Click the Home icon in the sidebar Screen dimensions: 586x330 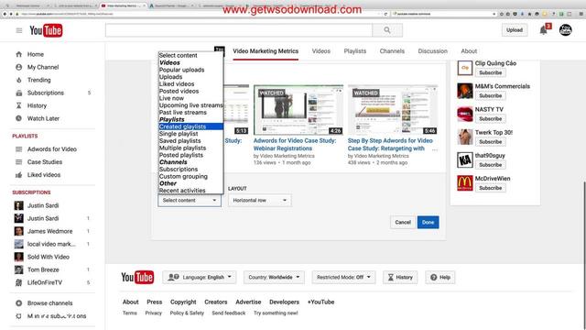(x=18, y=54)
